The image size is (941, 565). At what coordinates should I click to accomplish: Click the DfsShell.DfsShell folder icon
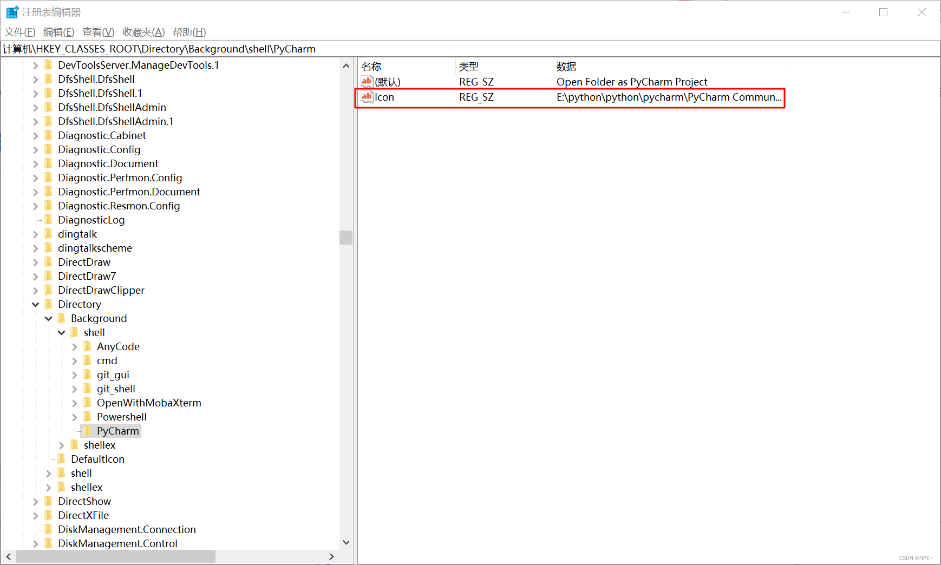click(x=49, y=79)
